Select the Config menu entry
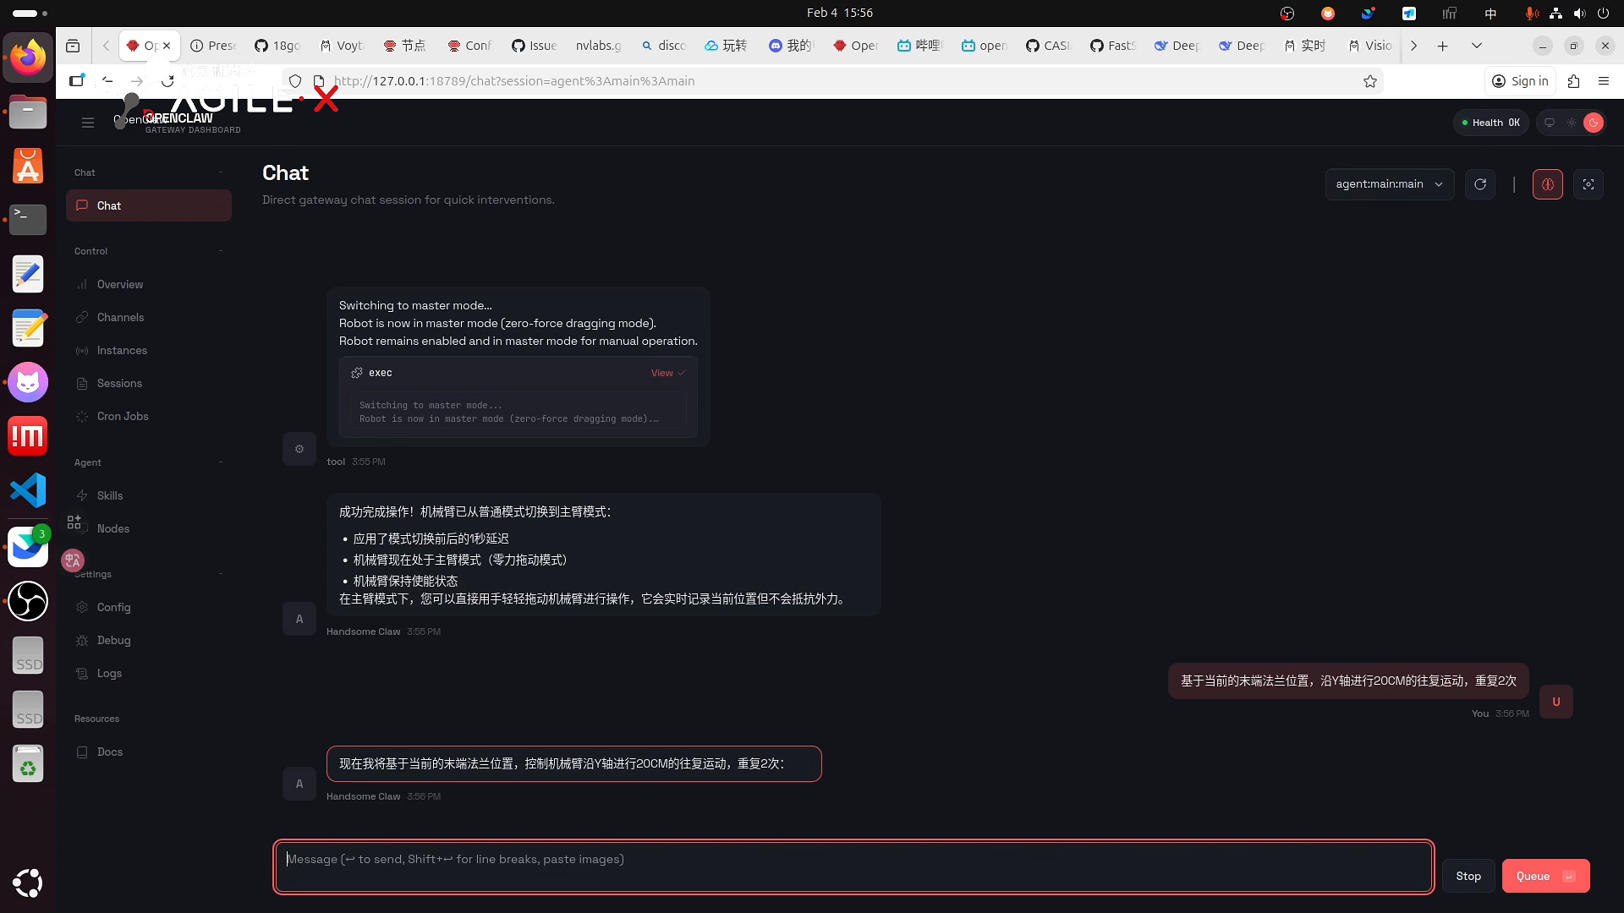Image resolution: width=1624 pixels, height=913 pixels. (x=111, y=607)
